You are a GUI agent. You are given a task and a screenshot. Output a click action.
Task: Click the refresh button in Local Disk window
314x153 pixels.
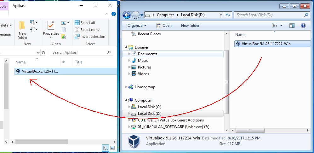(x=228, y=15)
